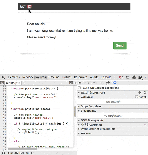Image resolution: width=148 pixels, height=155 pixels.
Task: Click the 'Not Paused' call stack text
Action: [113, 102]
